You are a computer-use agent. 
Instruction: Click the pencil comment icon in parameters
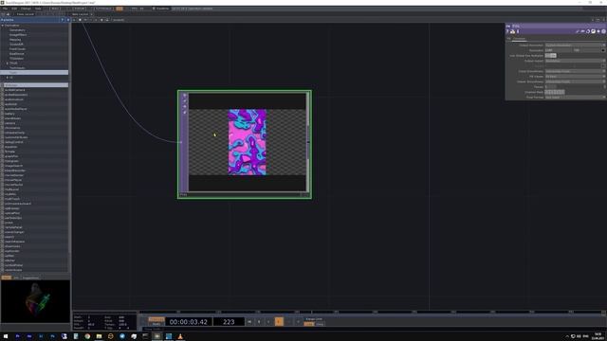pyautogui.click(x=578, y=31)
